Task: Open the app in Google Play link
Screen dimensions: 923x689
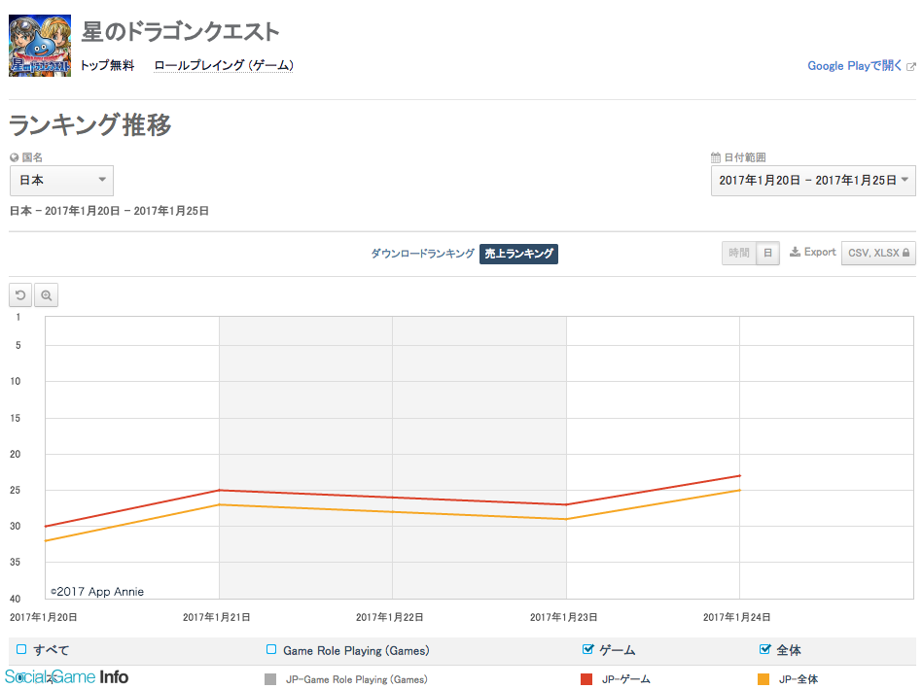Action: (x=854, y=66)
